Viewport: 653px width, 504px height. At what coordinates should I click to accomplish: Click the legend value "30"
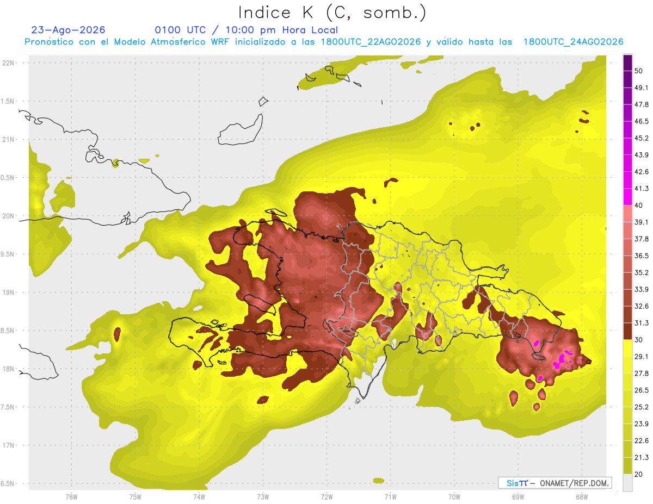pyautogui.click(x=639, y=340)
